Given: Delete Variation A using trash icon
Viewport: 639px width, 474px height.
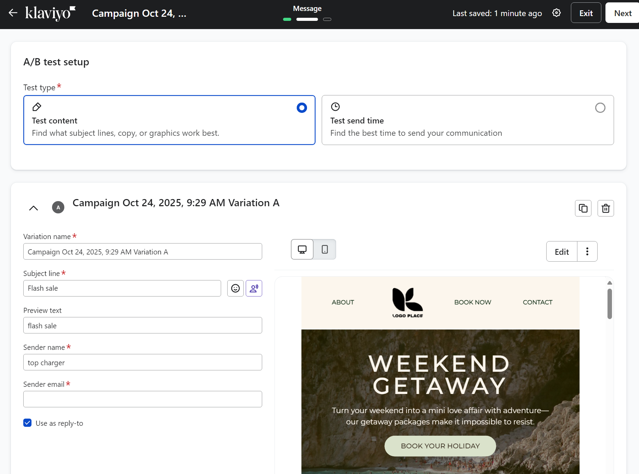Looking at the screenshot, I should 605,208.
